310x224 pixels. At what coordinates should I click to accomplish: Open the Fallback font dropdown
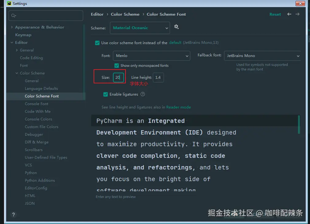point(262,56)
